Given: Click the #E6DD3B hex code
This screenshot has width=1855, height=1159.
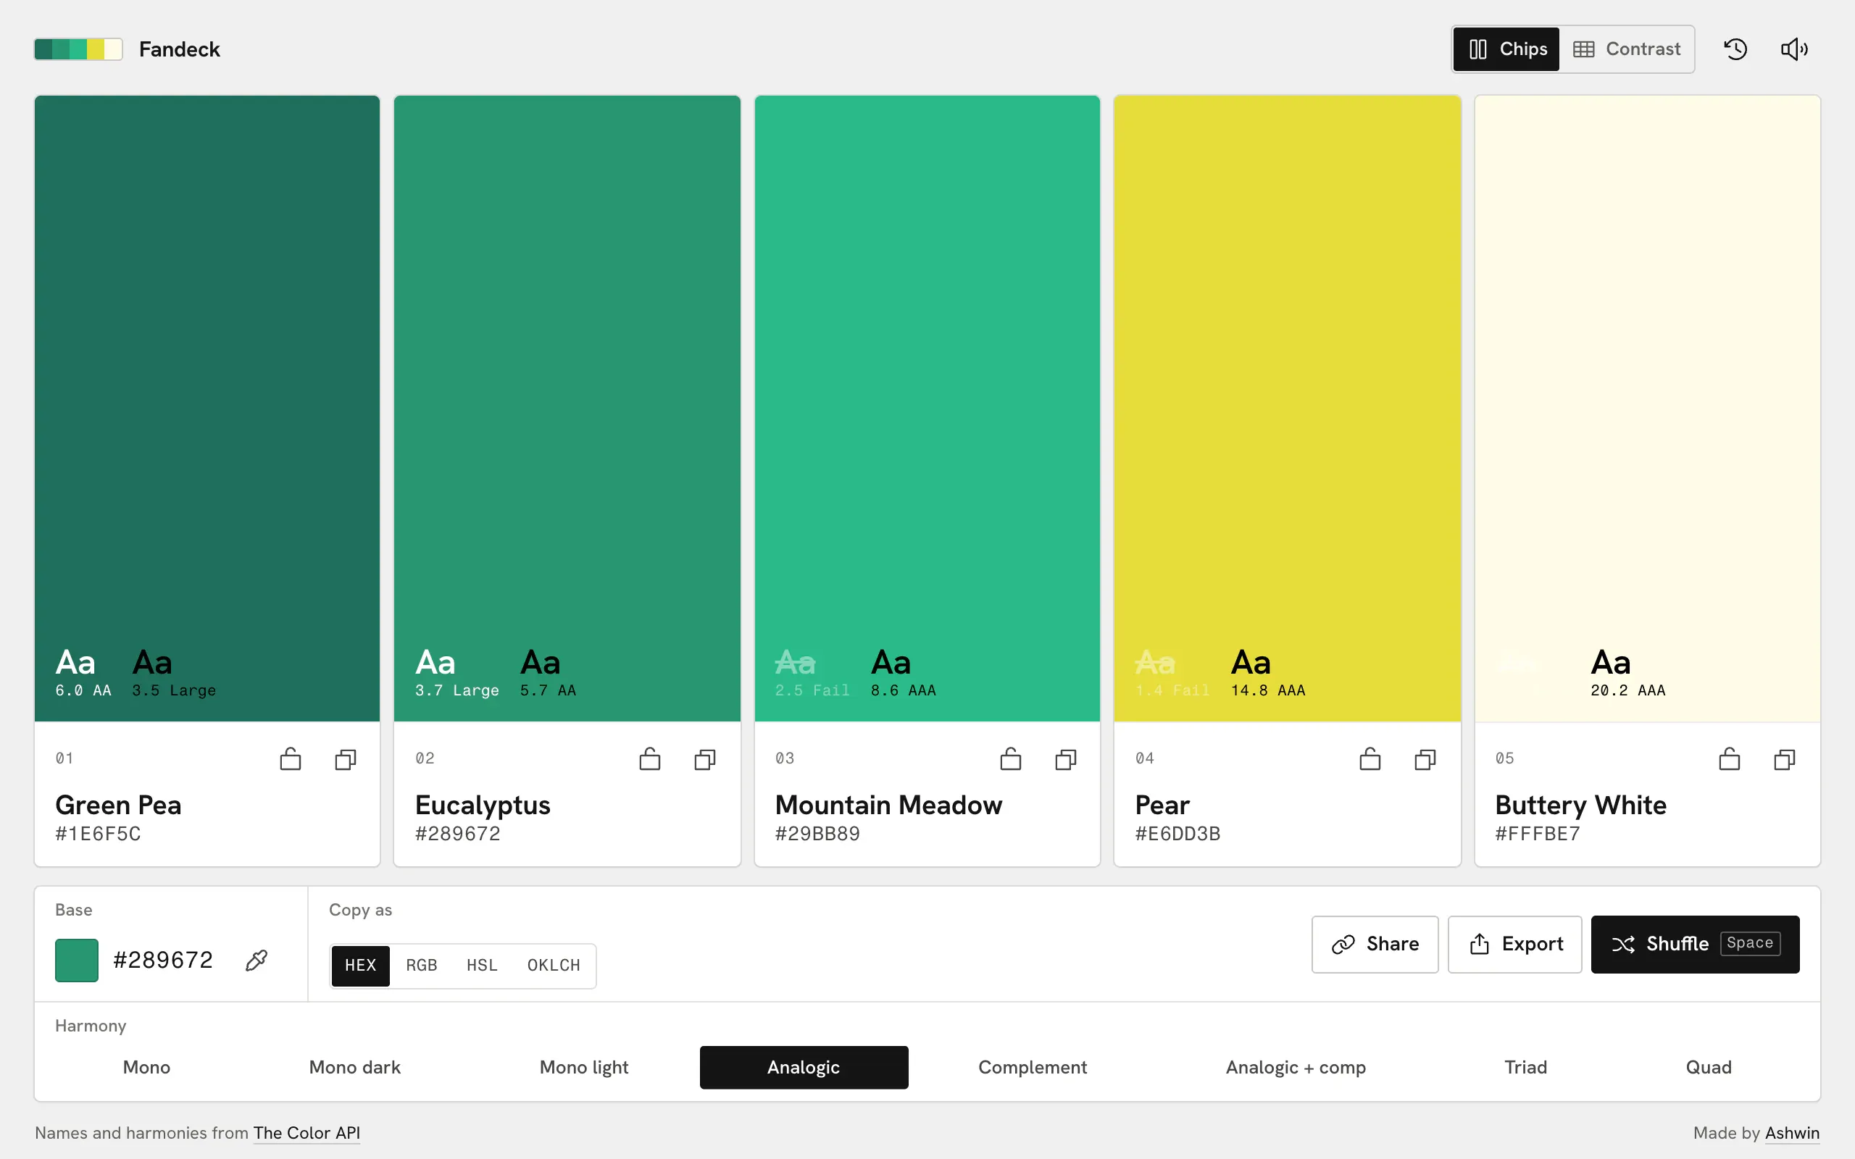Looking at the screenshot, I should coord(1177,834).
